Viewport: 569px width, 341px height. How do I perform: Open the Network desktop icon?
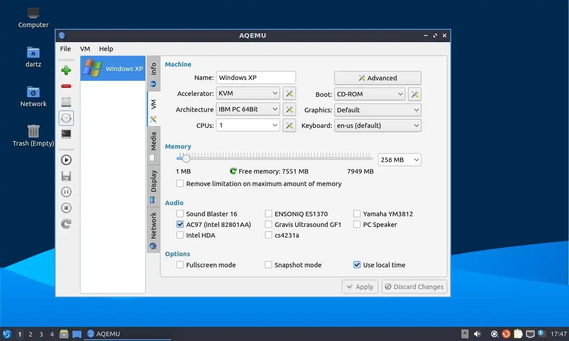(x=33, y=96)
